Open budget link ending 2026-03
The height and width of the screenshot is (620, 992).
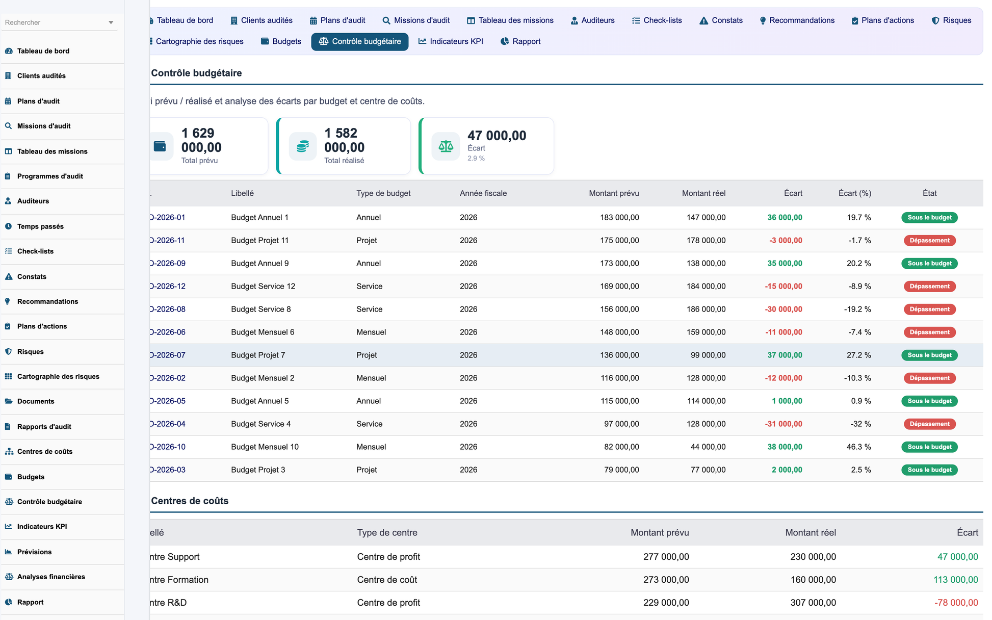click(x=167, y=470)
